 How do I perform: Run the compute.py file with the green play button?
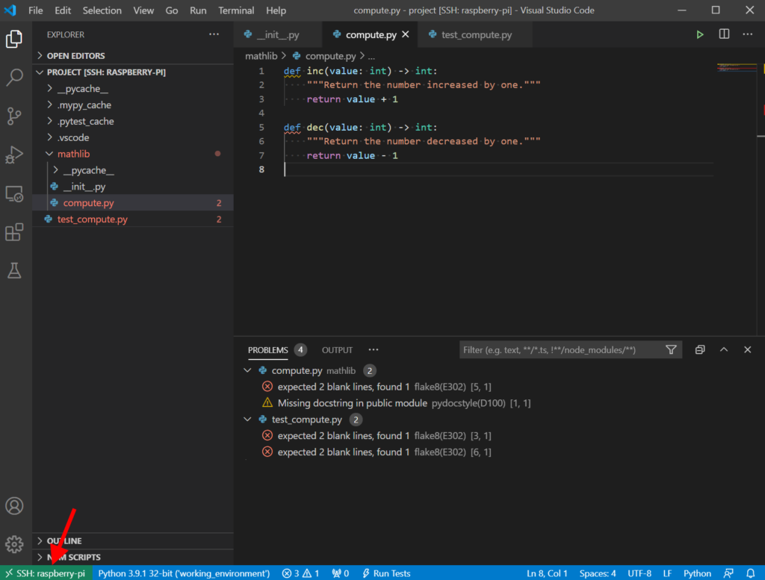pyautogui.click(x=699, y=34)
